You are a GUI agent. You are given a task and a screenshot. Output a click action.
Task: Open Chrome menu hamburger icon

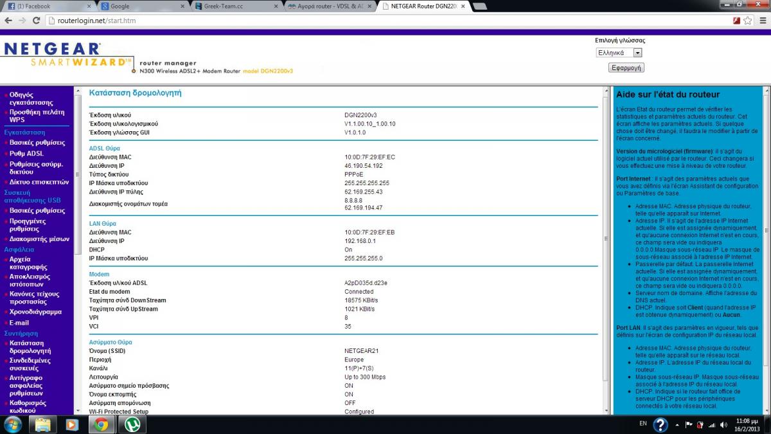click(x=762, y=21)
